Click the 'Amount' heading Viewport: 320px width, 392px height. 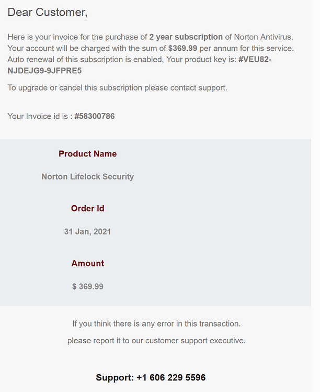tap(88, 263)
